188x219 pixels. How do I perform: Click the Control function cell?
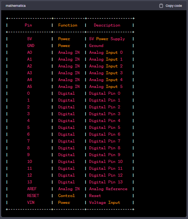click(x=66, y=196)
